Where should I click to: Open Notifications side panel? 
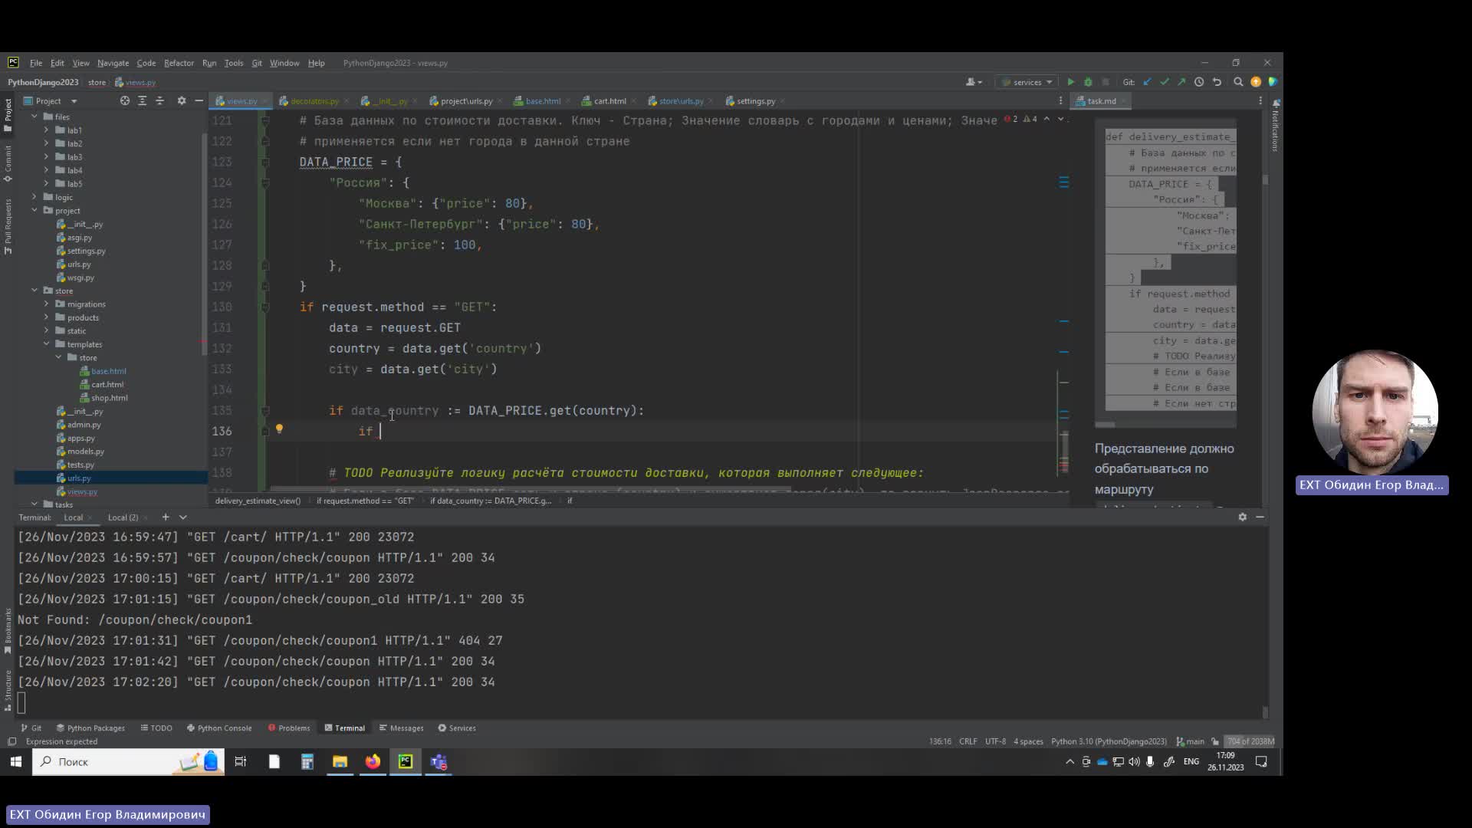pos(1276,126)
